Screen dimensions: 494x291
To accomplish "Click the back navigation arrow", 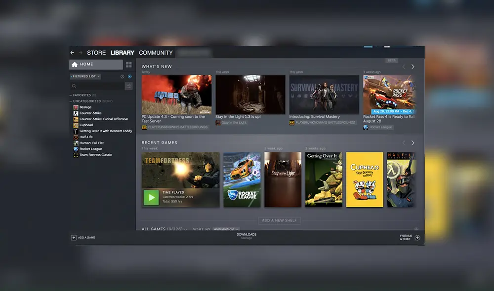I will tap(72, 52).
